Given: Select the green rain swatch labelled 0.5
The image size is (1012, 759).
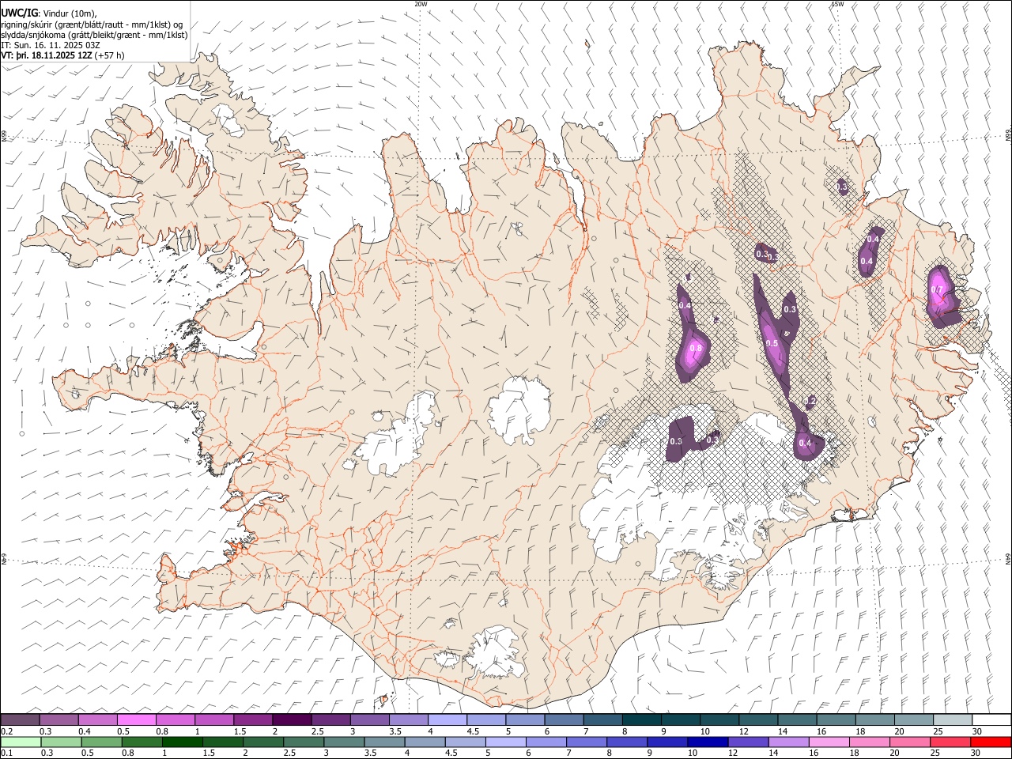Looking at the screenshot, I should [x=101, y=742].
